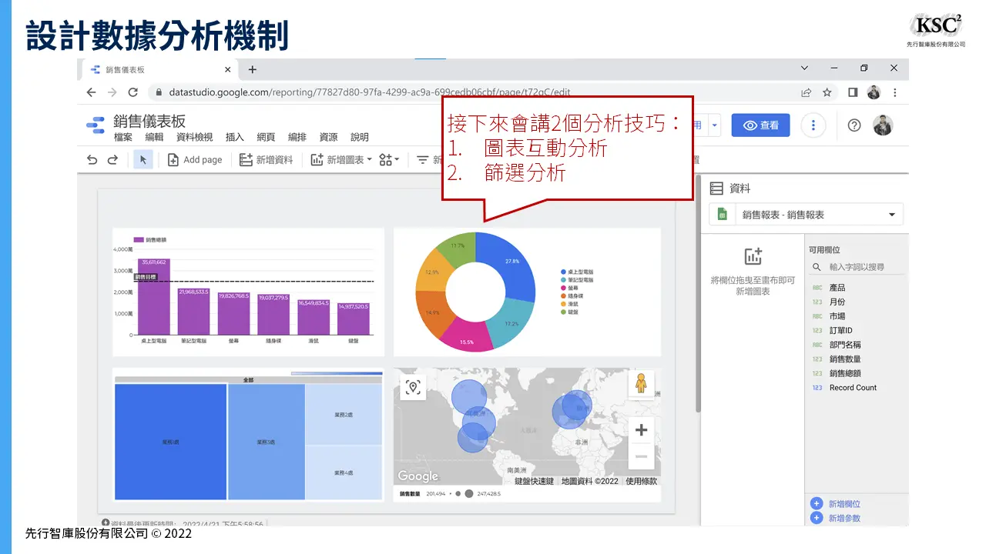Zoom in on the map
Screen dimensions: 986x554
pyautogui.click(x=641, y=429)
